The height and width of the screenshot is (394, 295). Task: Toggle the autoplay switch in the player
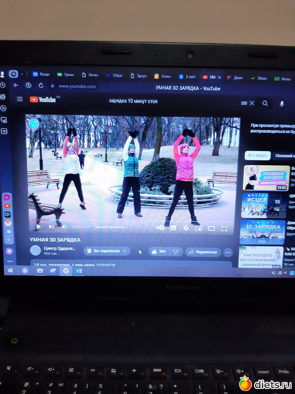pyautogui.click(x=160, y=228)
